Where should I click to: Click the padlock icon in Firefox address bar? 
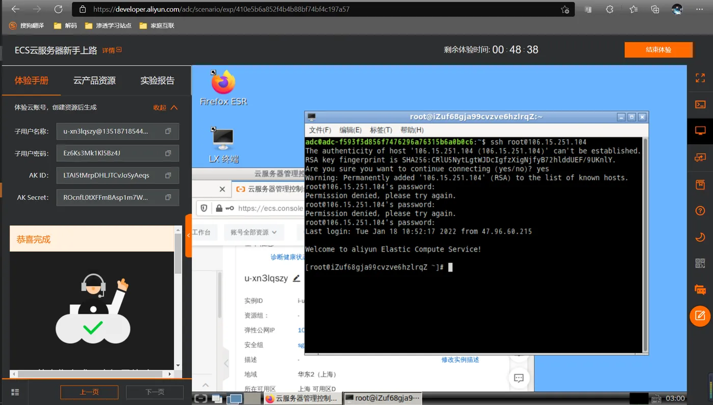[219, 208]
